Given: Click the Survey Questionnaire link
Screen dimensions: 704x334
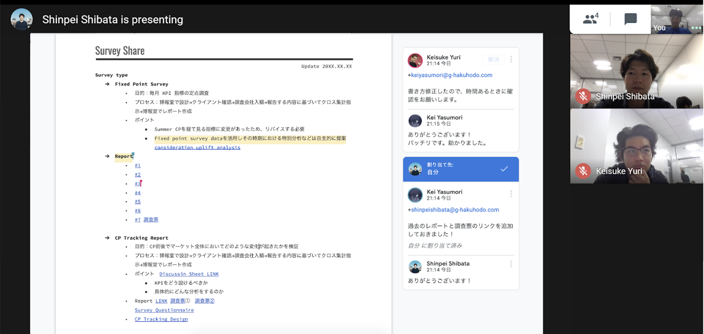Looking at the screenshot, I should 164,310.
